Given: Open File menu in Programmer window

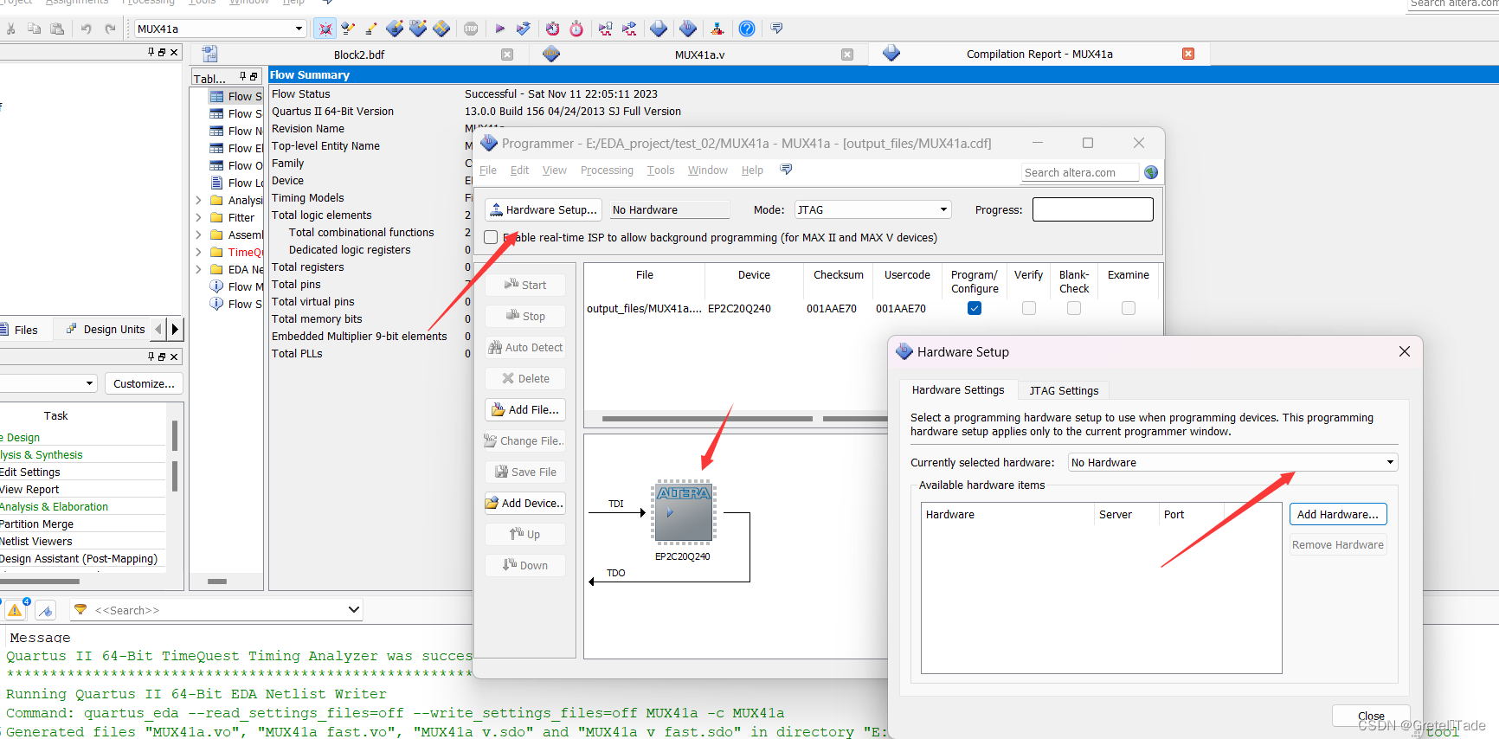Looking at the screenshot, I should coord(488,170).
